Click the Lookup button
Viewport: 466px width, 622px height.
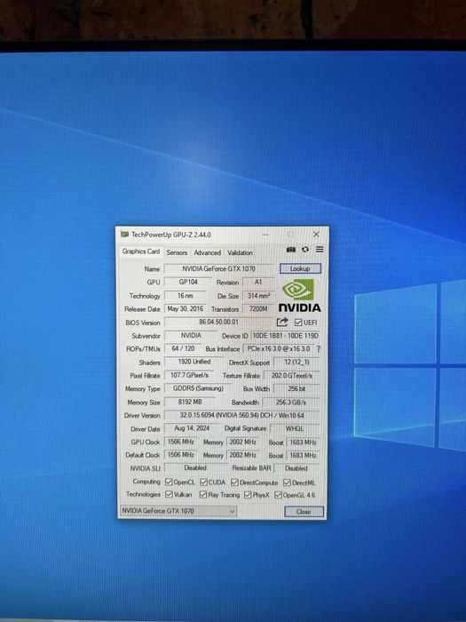tap(300, 268)
